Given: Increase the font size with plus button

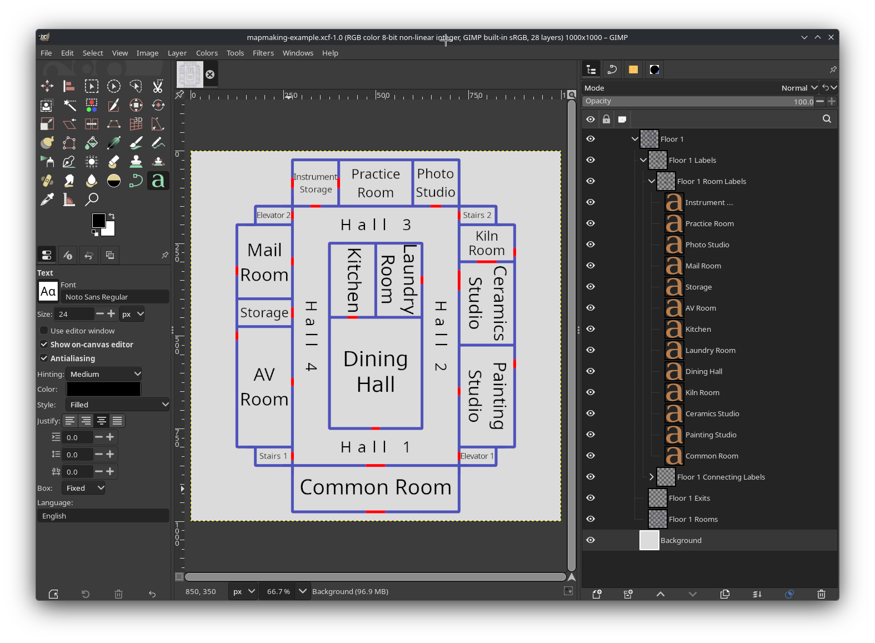Looking at the screenshot, I should 111,314.
